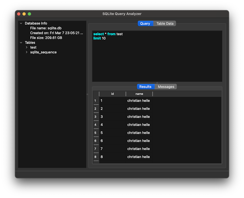Switch to the Query tab

pyautogui.click(x=145, y=24)
